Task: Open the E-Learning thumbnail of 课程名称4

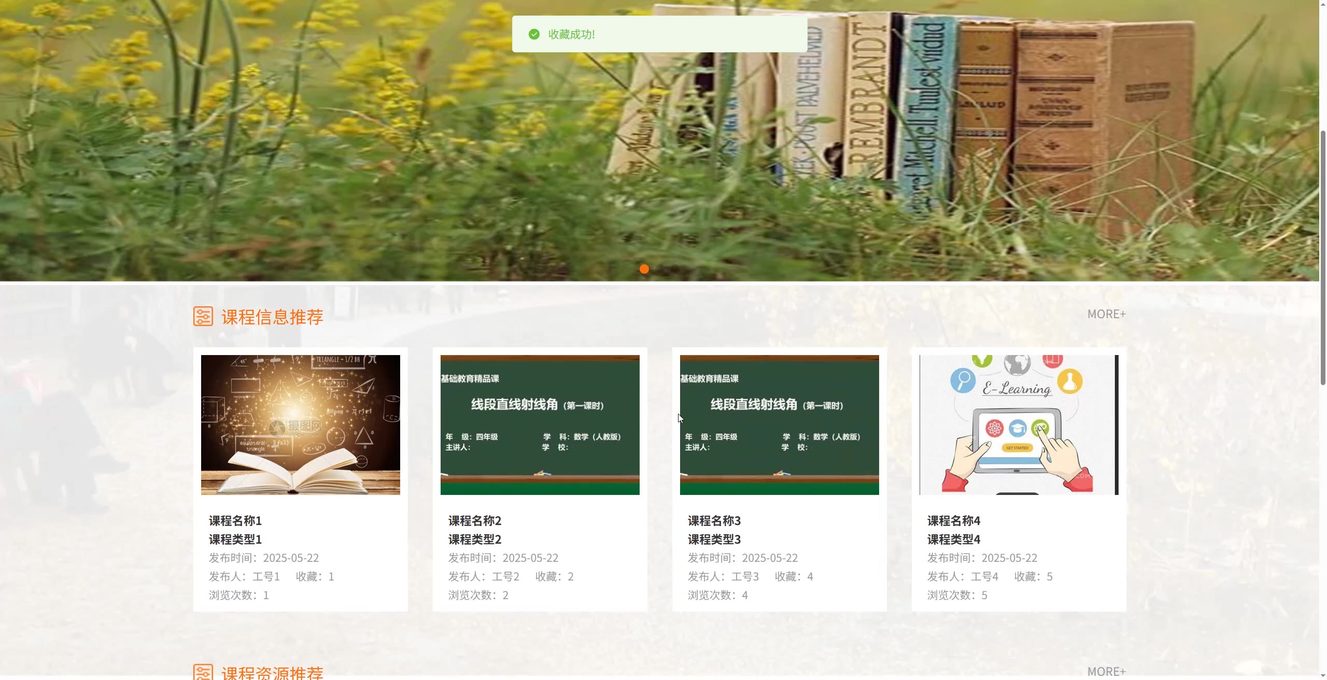Action: click(1019, 424)
